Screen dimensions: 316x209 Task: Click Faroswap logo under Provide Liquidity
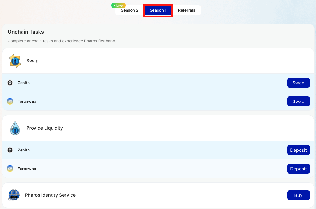10,169
